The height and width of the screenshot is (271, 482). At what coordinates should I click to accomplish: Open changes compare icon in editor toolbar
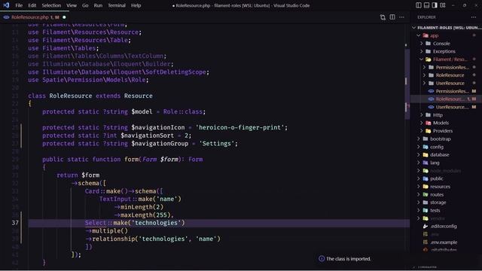383,17
